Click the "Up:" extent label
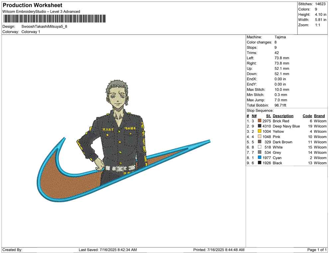This screenshot has height=253, width=329. pyautogui.click(x=250, y=68)
